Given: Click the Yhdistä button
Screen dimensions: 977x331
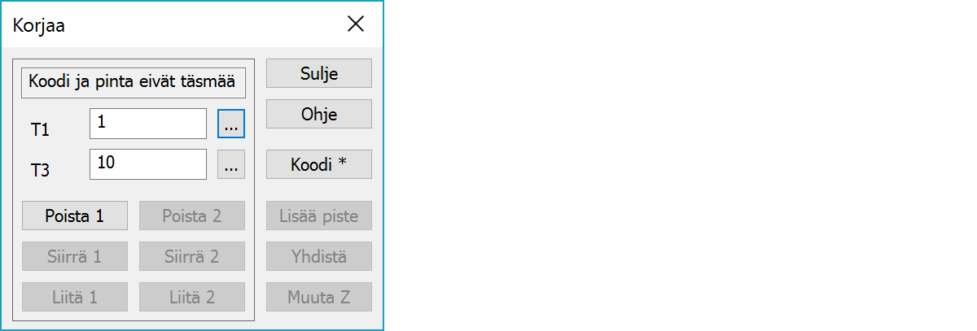Looking at the screenshot, I should [x=318, y=256].
